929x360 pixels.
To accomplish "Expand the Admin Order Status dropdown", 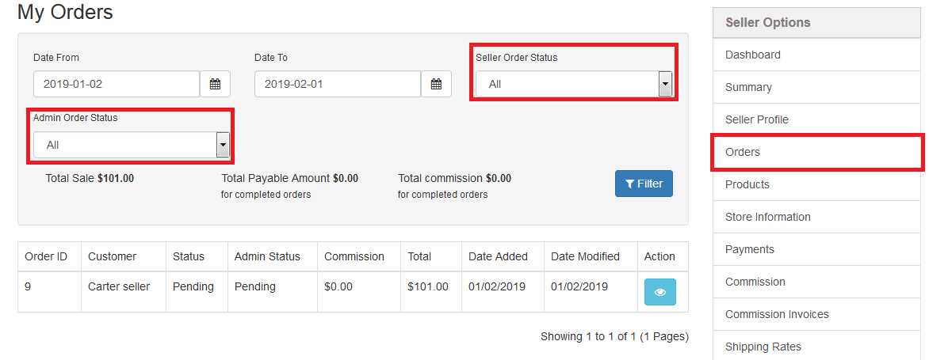I will [x=131, y=145].
